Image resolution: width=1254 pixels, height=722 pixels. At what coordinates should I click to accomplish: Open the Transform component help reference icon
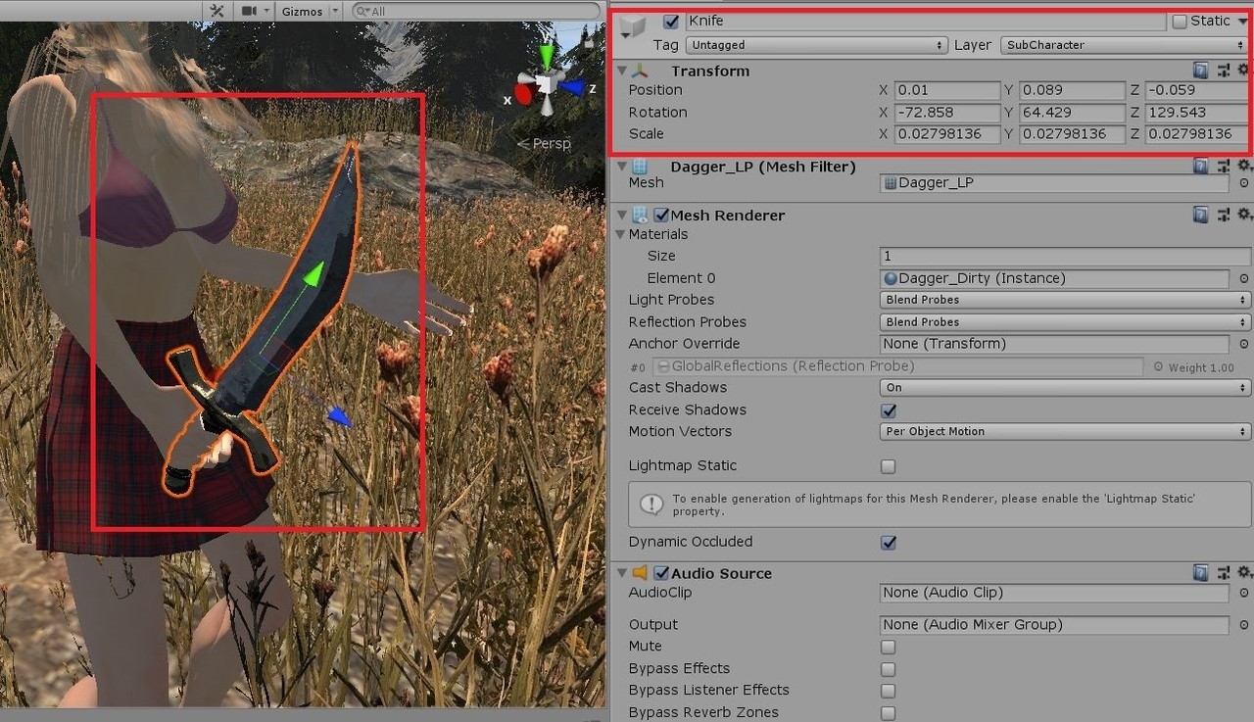(1200, 71)
